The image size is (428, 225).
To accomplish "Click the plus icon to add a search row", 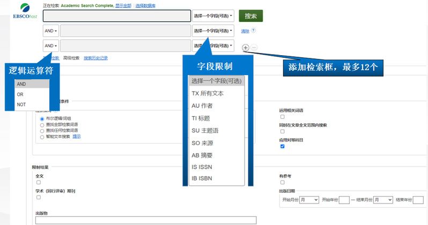I will (246, 47).
